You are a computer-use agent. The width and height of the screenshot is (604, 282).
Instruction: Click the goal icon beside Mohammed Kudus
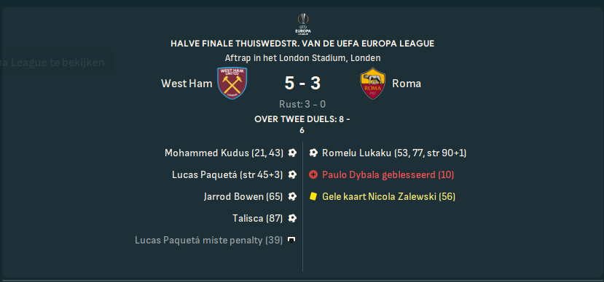click(x=292, y=153)
